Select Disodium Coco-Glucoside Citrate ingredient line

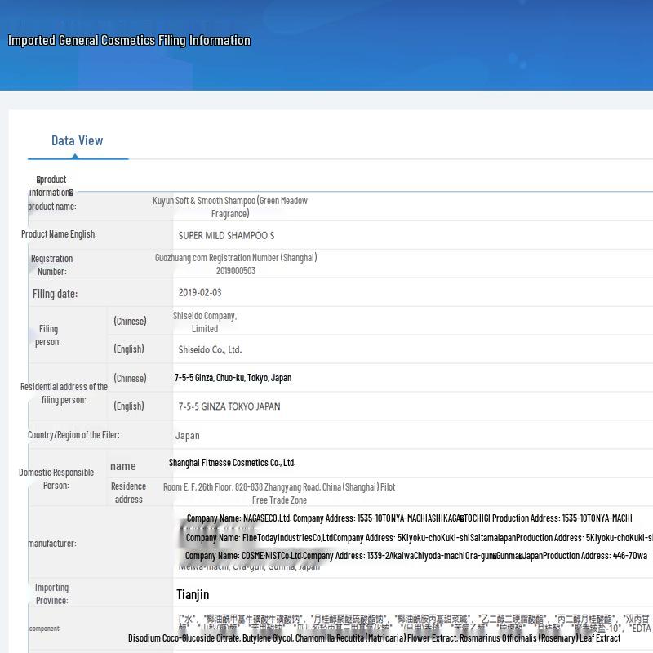pyautogui.click(x=374, y=638)
